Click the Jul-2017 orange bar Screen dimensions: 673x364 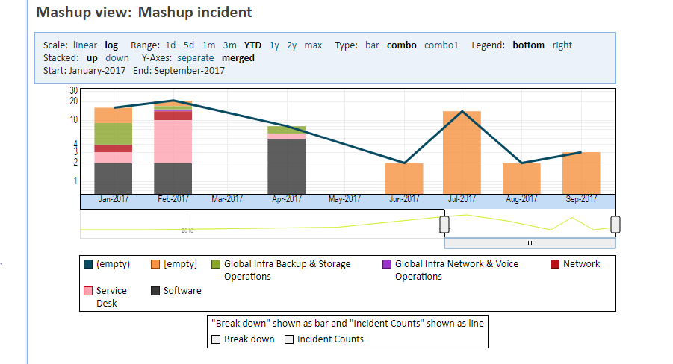pos(462,152)
